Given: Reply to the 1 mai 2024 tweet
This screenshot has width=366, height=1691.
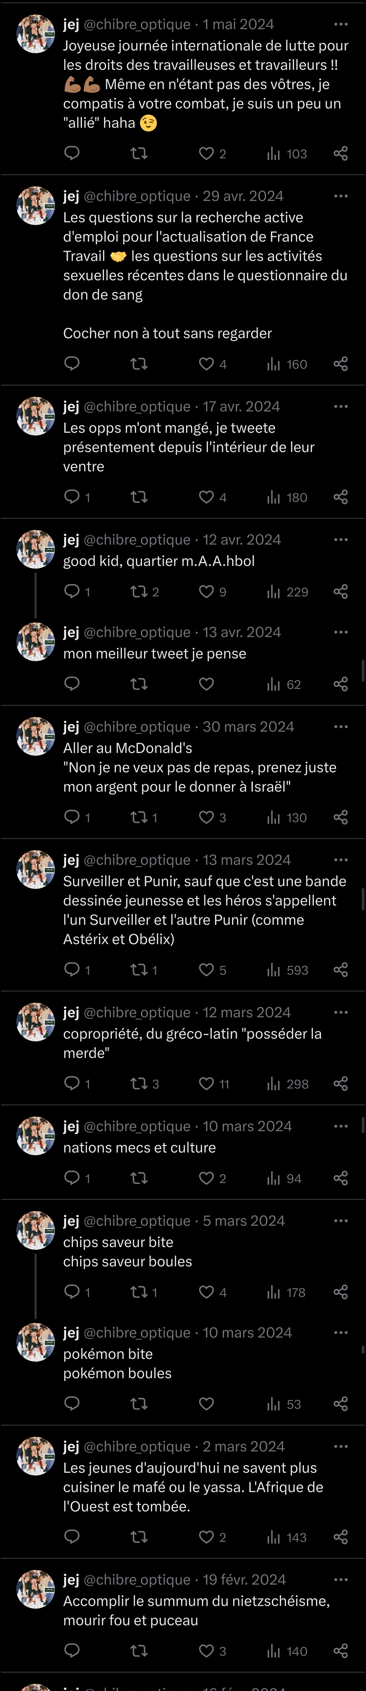Looking at the screenshot, I should 72,154.
